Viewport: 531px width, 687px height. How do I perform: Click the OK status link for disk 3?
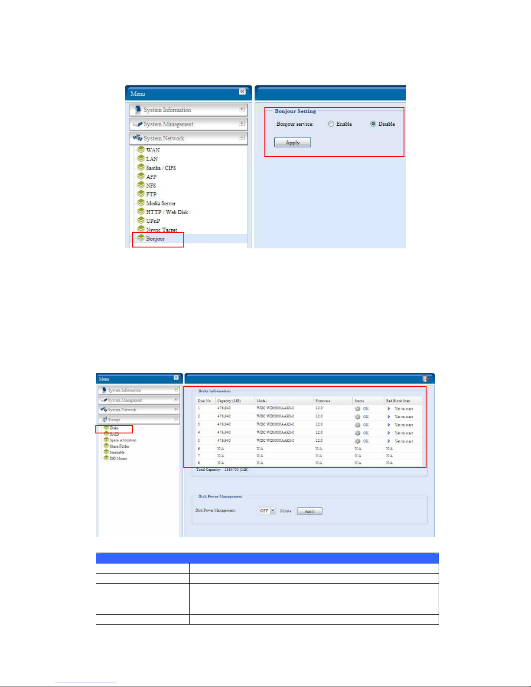coord(366,425)
